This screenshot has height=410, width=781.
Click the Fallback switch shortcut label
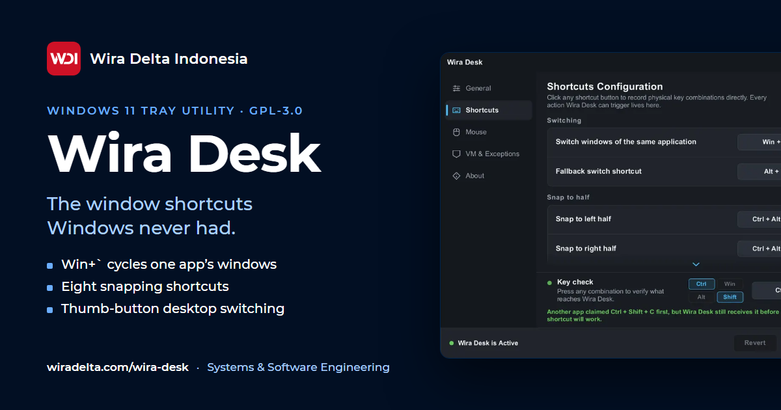(x=599, y=171)
